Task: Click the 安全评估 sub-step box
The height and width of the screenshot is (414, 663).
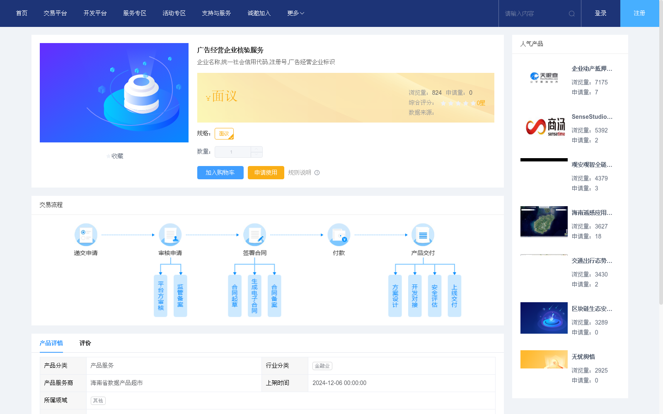Action: 435,296
